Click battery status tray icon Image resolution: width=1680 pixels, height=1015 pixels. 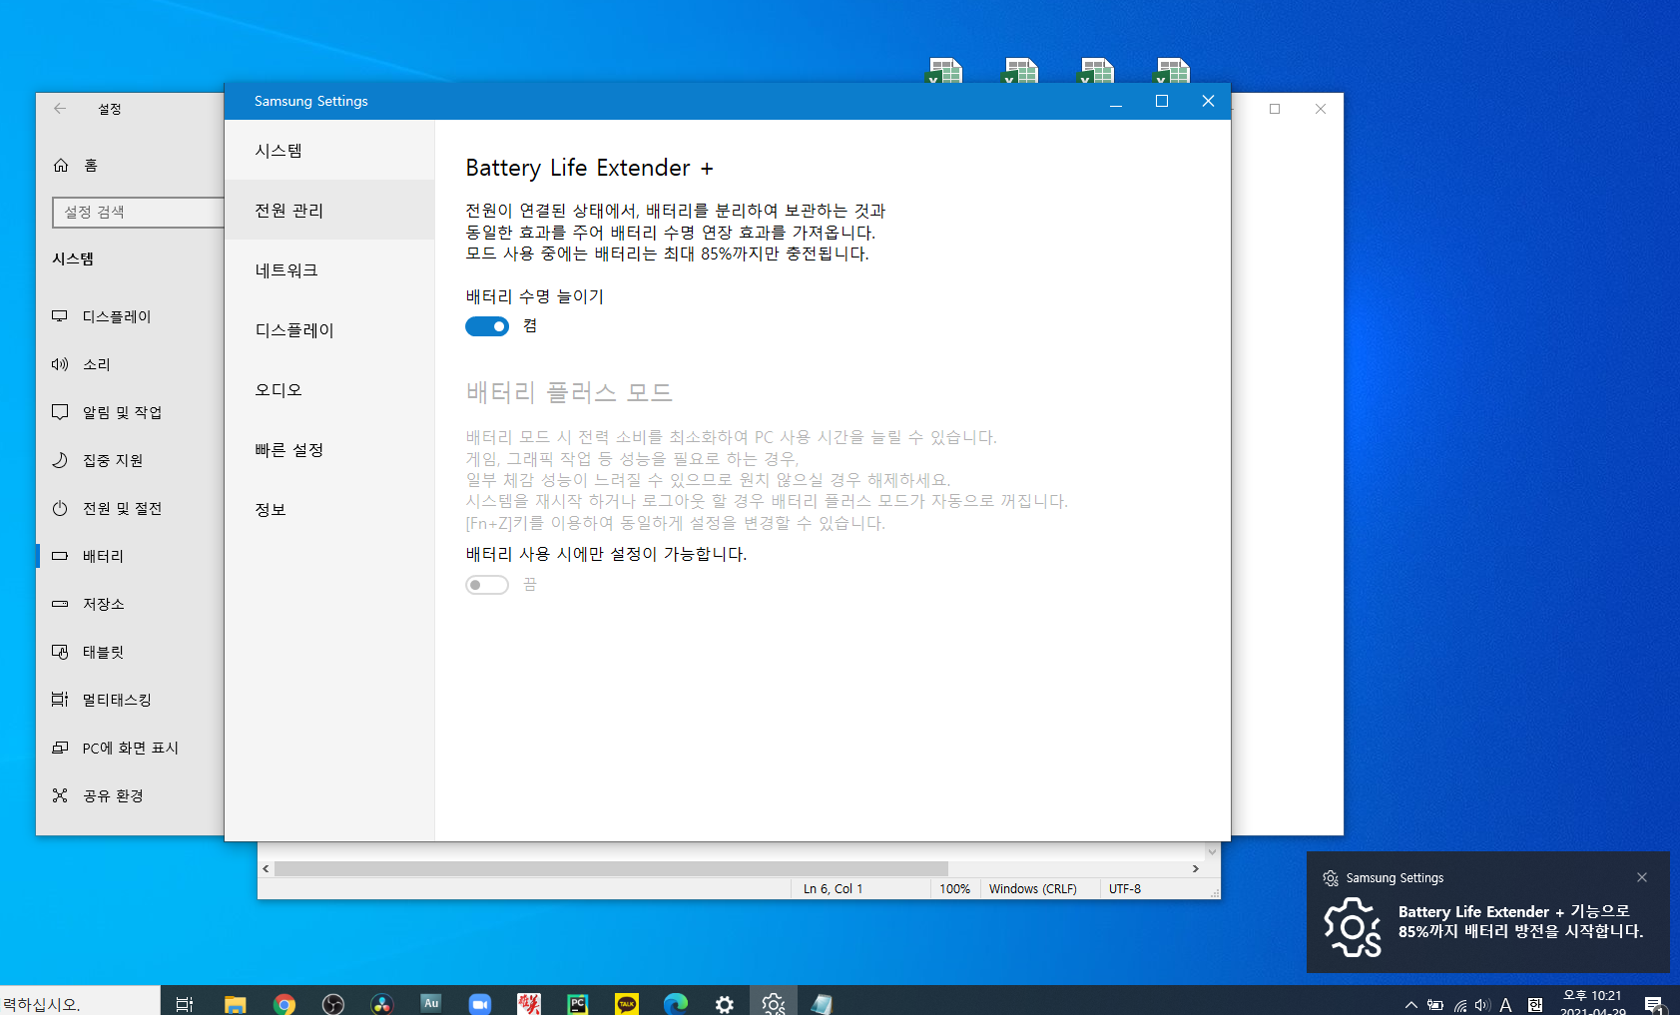[1435, 1004]
